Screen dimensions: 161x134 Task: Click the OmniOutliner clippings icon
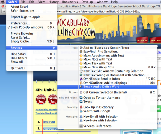[x=81, y=83]
